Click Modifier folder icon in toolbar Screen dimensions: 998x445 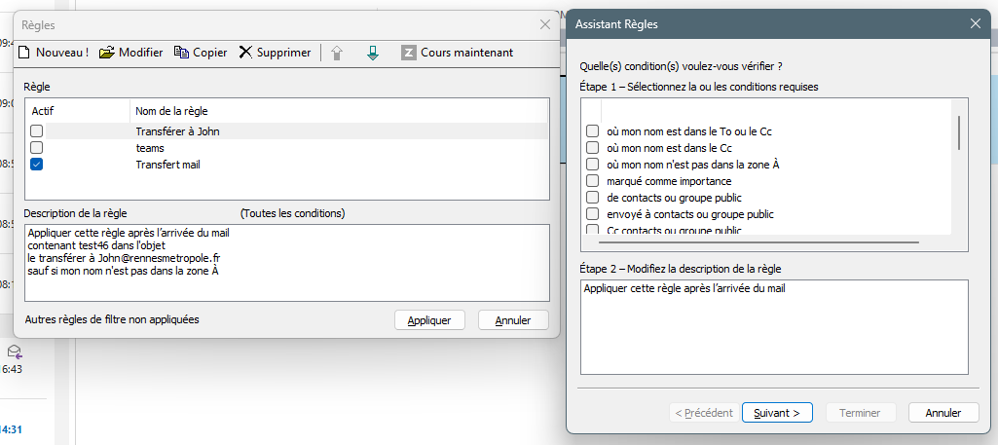107,53
